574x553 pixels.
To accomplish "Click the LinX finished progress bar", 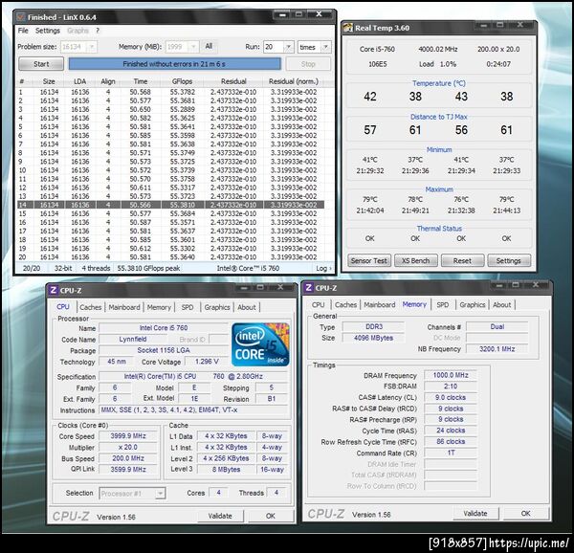I will (x=175, y=64).
